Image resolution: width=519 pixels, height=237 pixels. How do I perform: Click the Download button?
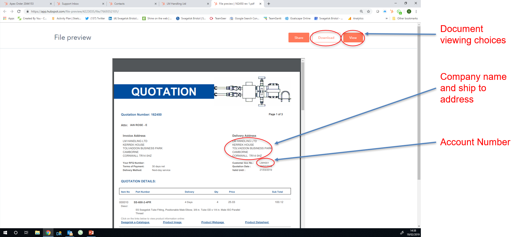click(x=326, y=38)
